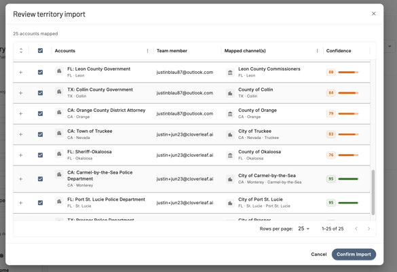Image resolution: width=397 pixels, height=272 pixels.
Task: Expand the TX: Collin County Government row
Action: tap(21, 93)
